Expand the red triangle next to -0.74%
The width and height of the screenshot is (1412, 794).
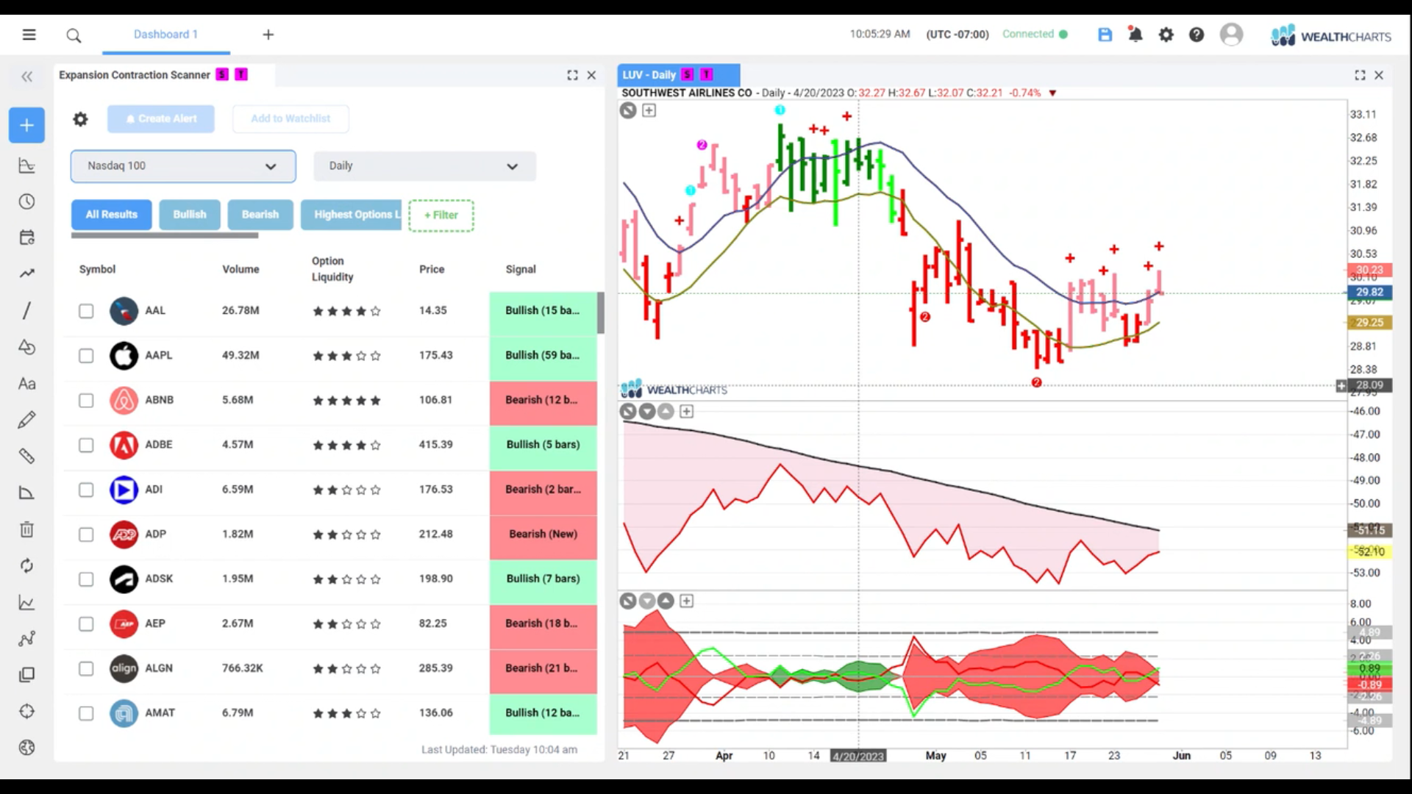1052,93
